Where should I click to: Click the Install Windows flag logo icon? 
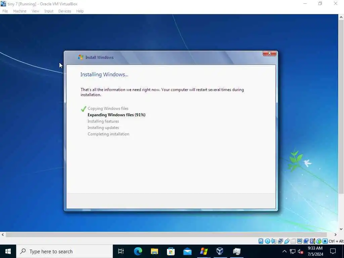pyautogui.click(x=81, y=57)
